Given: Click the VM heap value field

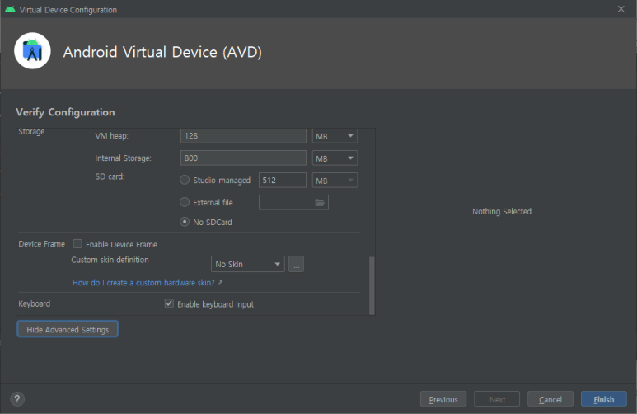Looking at the screenshot, I should tap(243, 136).
